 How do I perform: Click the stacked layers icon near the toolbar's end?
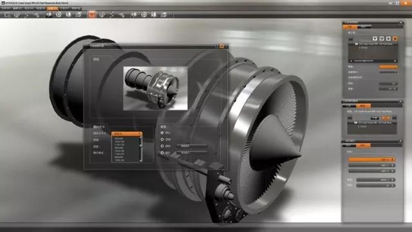pos(164,15)
